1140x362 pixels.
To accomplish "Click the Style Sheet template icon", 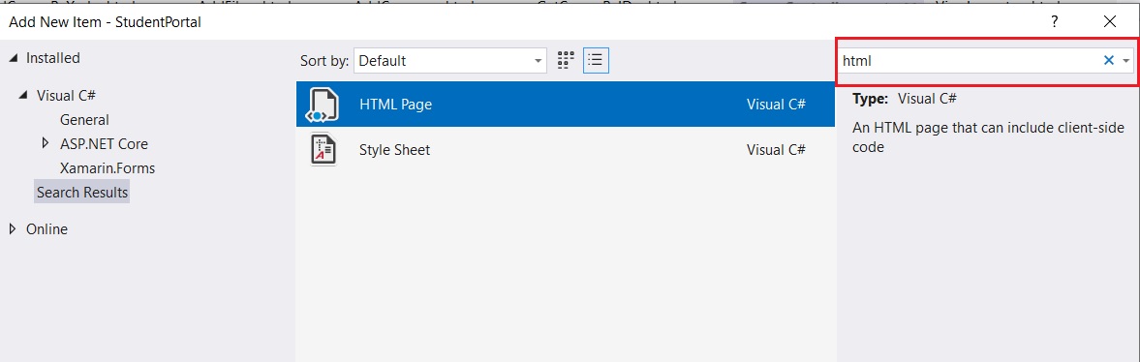I will [323, 150].
